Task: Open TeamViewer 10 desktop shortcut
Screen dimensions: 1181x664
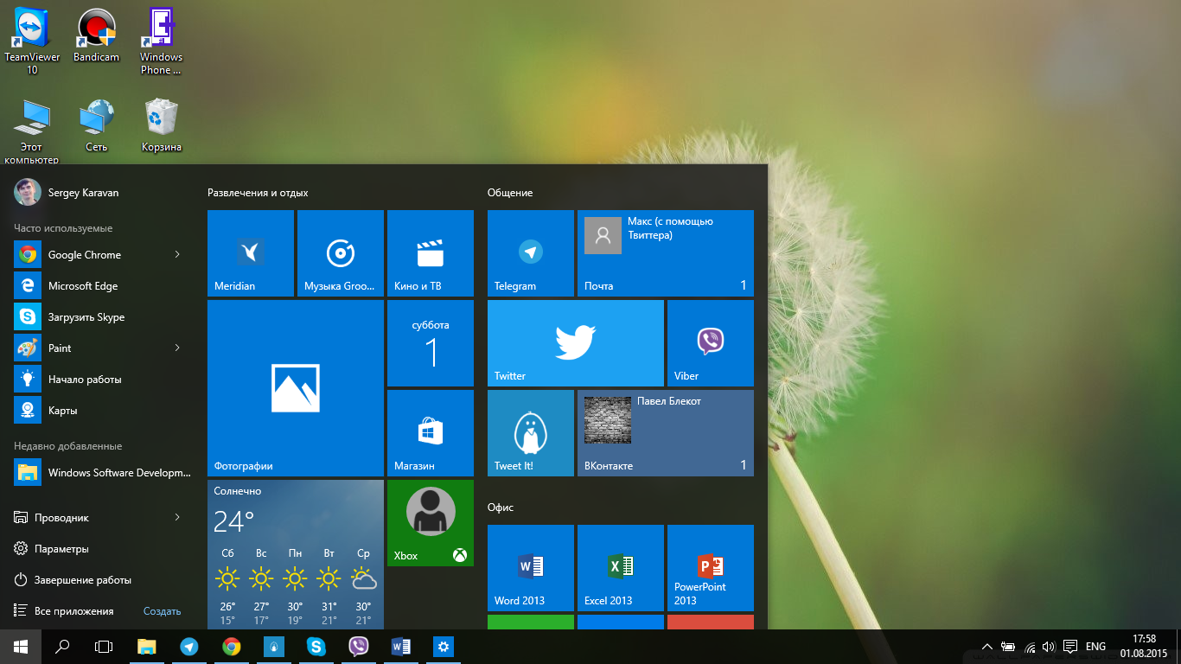Action: pos(32,41)
